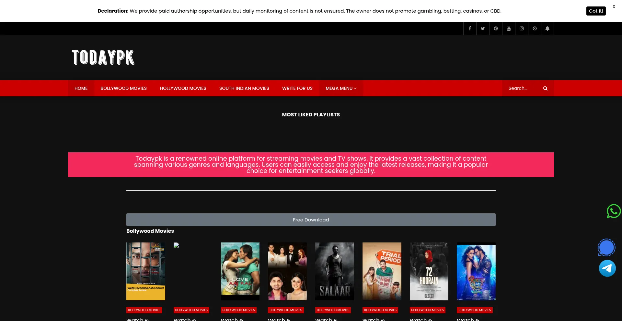622x321 pixels.
Task: Open the blue Signal chat bubble icon
Action: (606, 248)
